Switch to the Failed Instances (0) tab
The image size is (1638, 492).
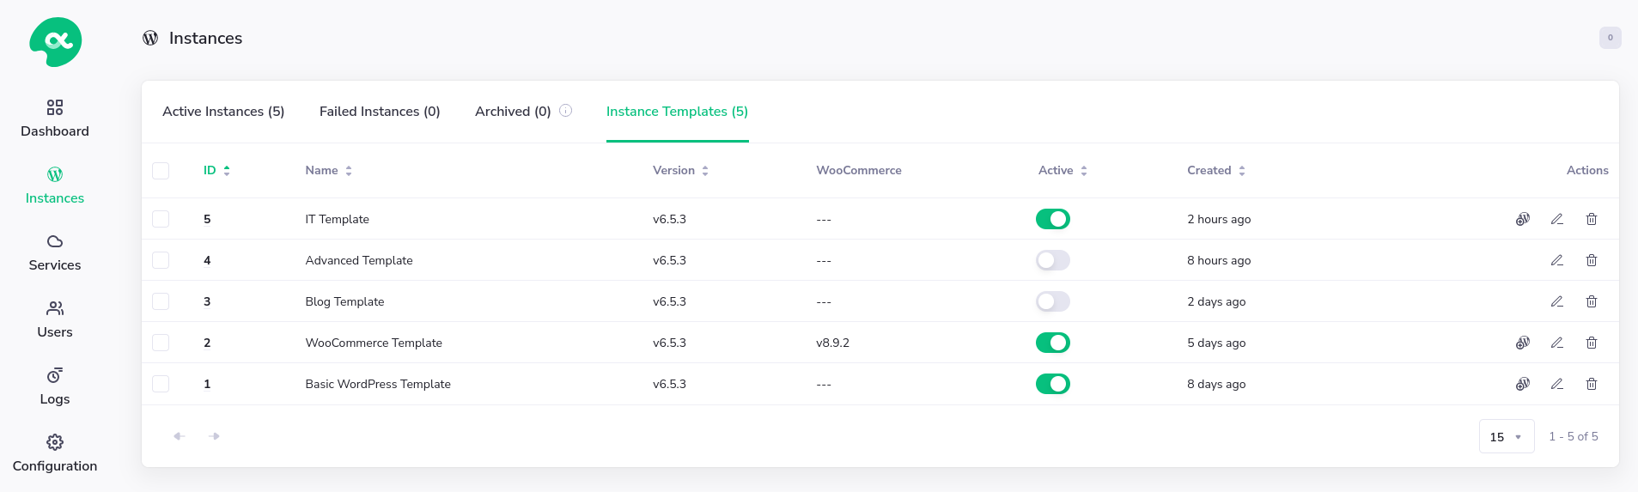pyautogui.click(x=380, y=112)
